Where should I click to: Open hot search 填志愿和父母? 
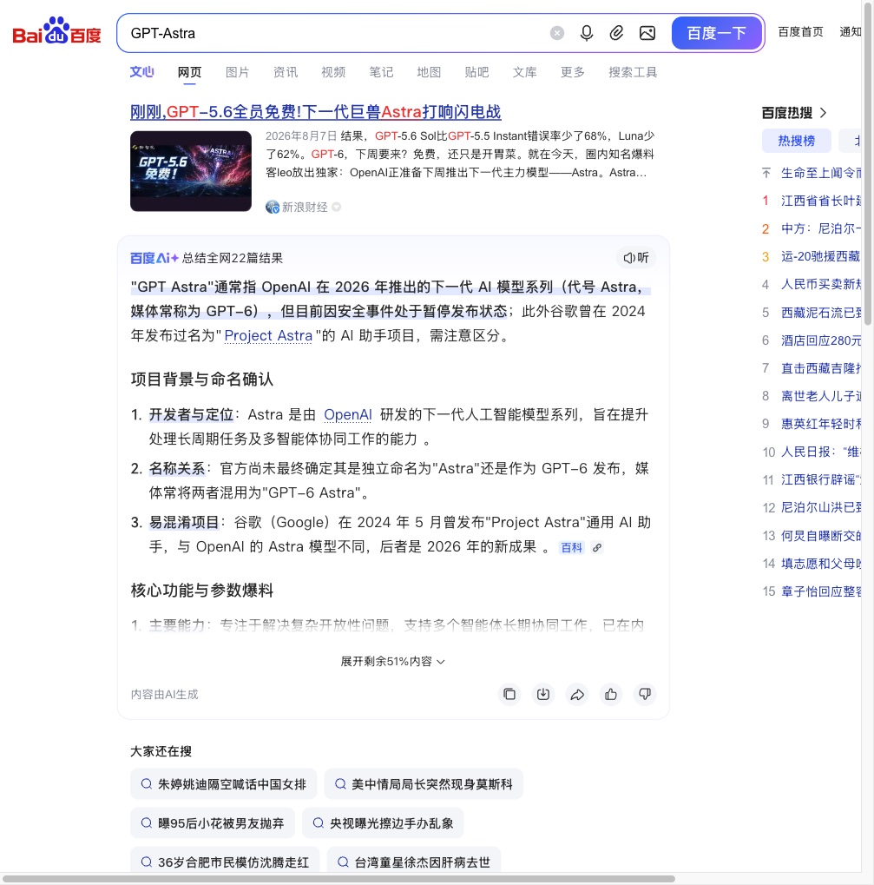pyautogui.click(x=820, y=564)
